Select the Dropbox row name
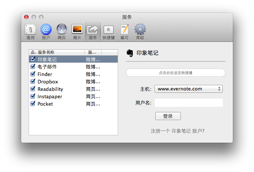254x172 pixels. tap(48, 82)
